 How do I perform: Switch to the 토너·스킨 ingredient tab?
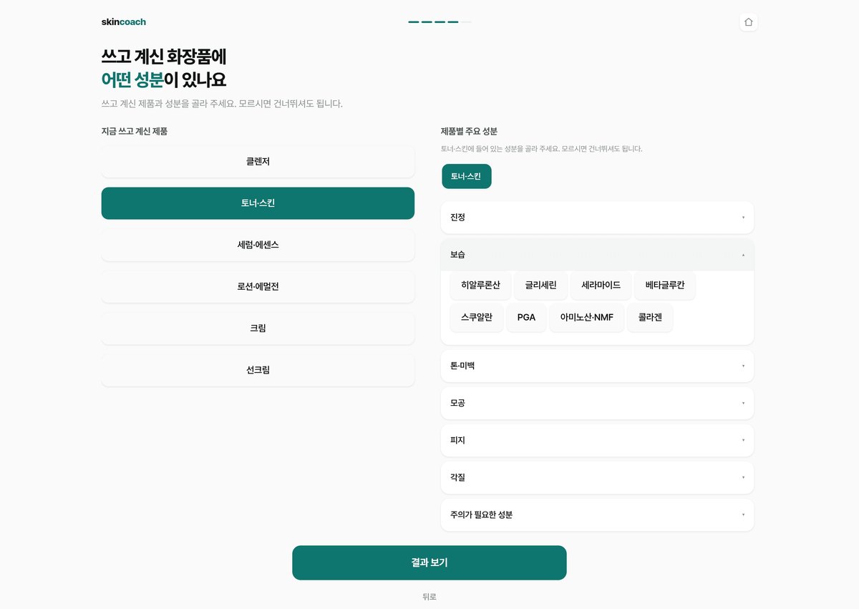pyautogui.click(x=466, y=176)
